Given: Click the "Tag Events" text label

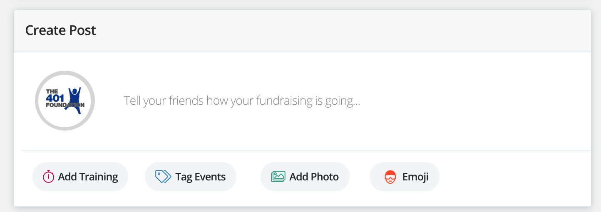Looking at the screenshot, I should click(200, 177).
